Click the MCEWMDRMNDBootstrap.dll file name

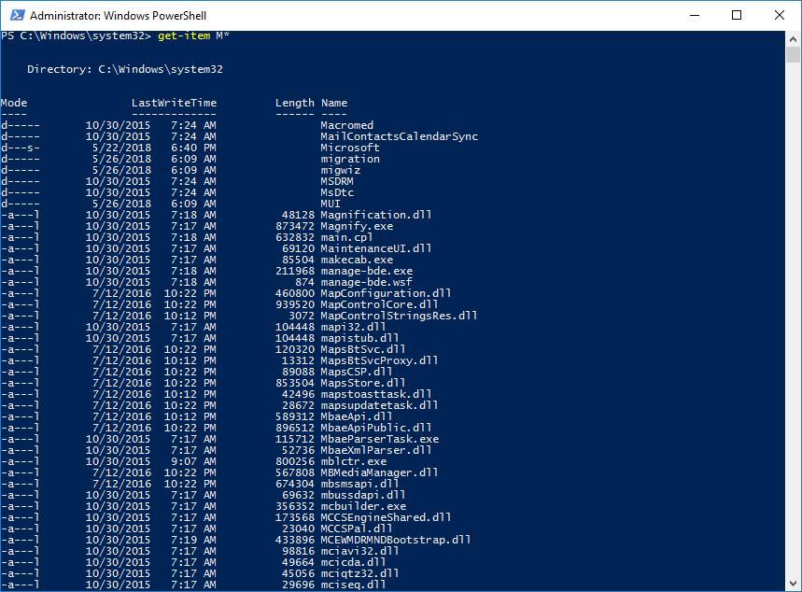pos(396,540)
